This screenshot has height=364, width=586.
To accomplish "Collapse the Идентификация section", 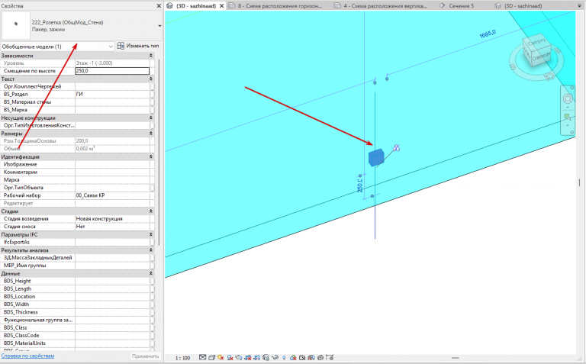I will 151,156.
